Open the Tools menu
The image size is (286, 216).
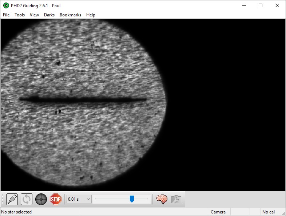20,15
